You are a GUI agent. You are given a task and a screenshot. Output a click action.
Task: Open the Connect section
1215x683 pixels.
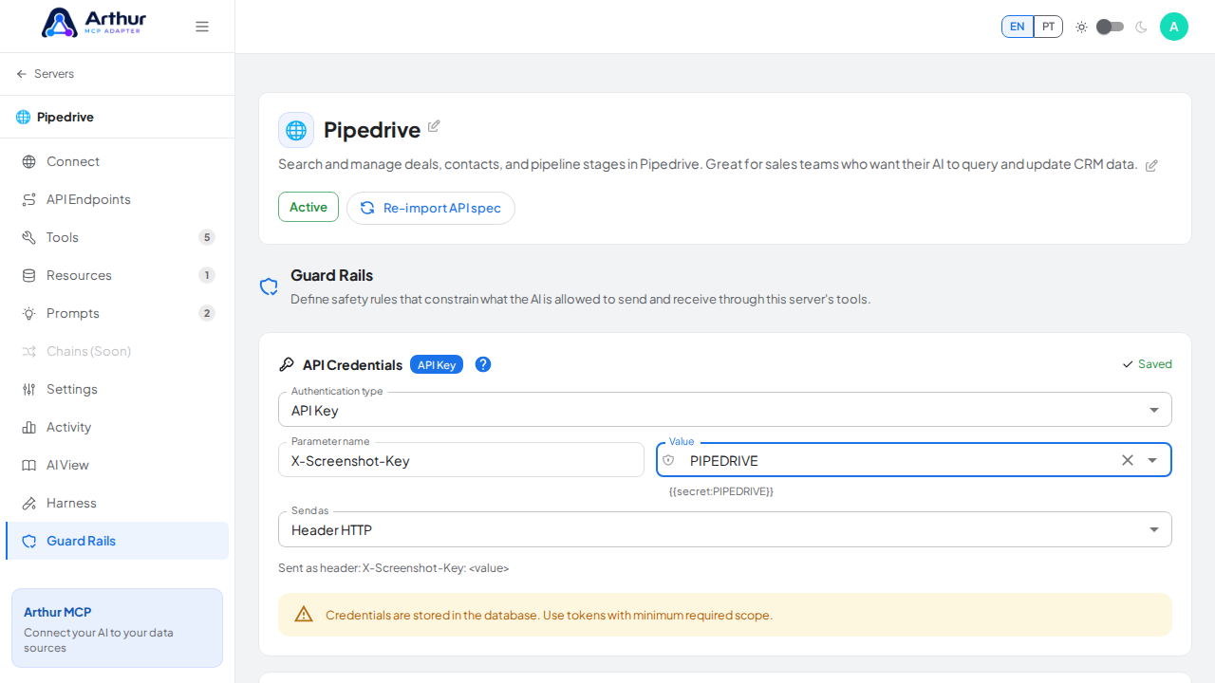(x=118, y=161)
